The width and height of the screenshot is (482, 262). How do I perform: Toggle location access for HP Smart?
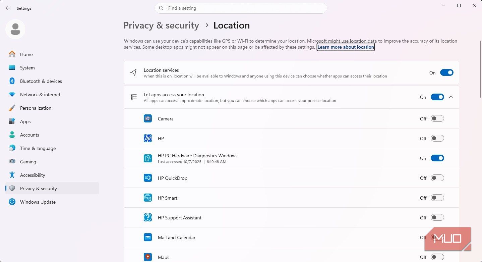pyautogui.click(x=437, y=198)
